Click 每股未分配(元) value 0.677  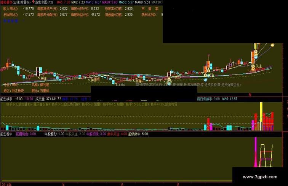click(x=64, y=15)
